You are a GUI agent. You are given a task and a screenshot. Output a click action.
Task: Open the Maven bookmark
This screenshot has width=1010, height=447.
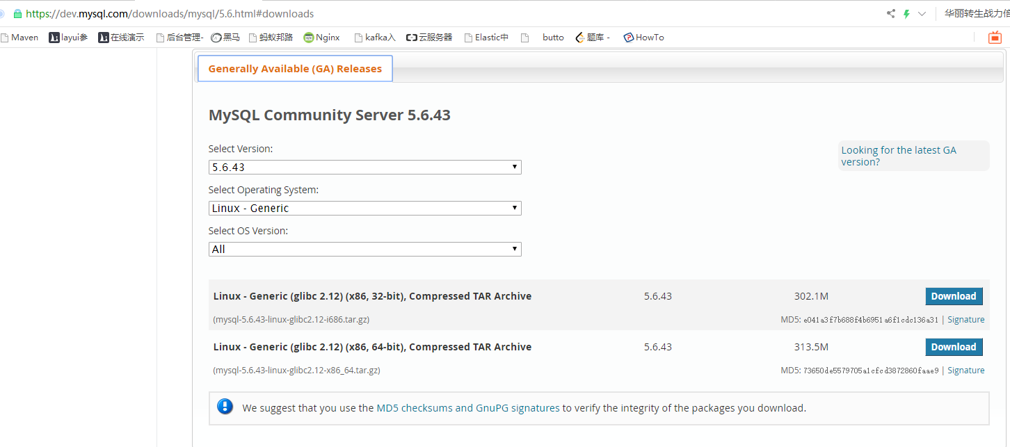[19, 38]
